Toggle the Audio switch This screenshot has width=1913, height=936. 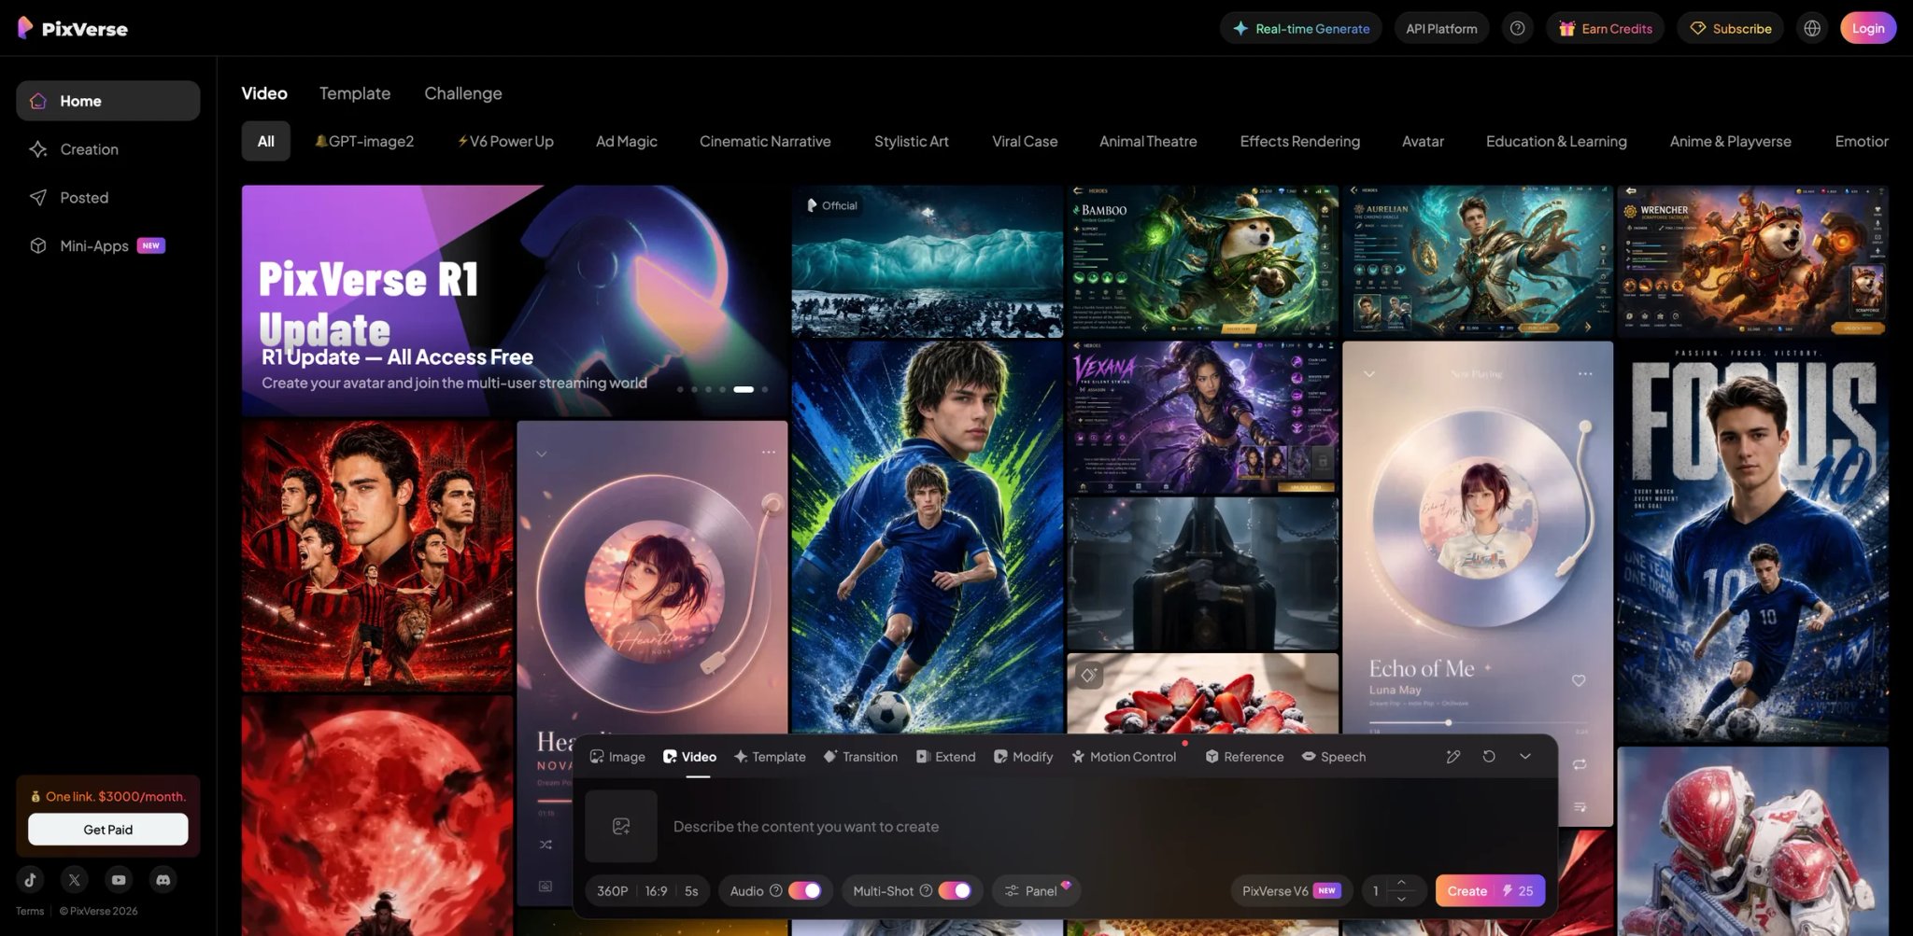[805, 891]
